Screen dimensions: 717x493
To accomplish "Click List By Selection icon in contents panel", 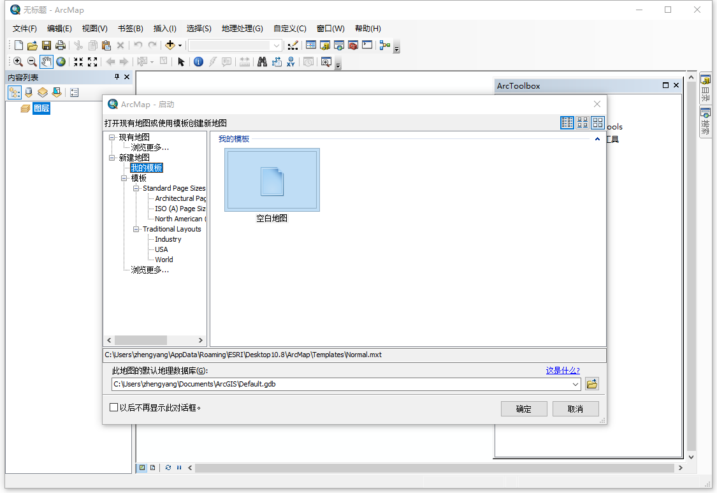I will click(57, 93).
